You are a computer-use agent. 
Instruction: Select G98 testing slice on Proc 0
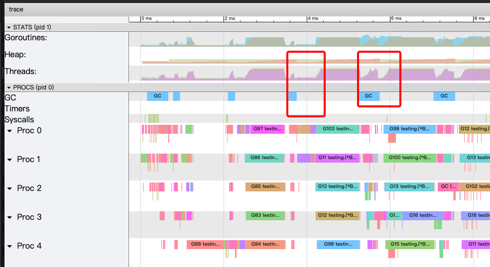(409, 129)
